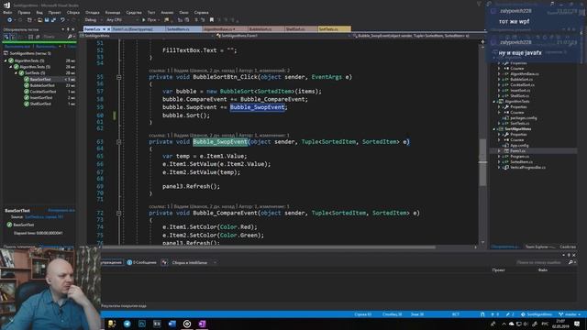Select the ShellSortTest passed test
Image resolution: width=587 pixels, height=330 pixels.
[40, 104]
